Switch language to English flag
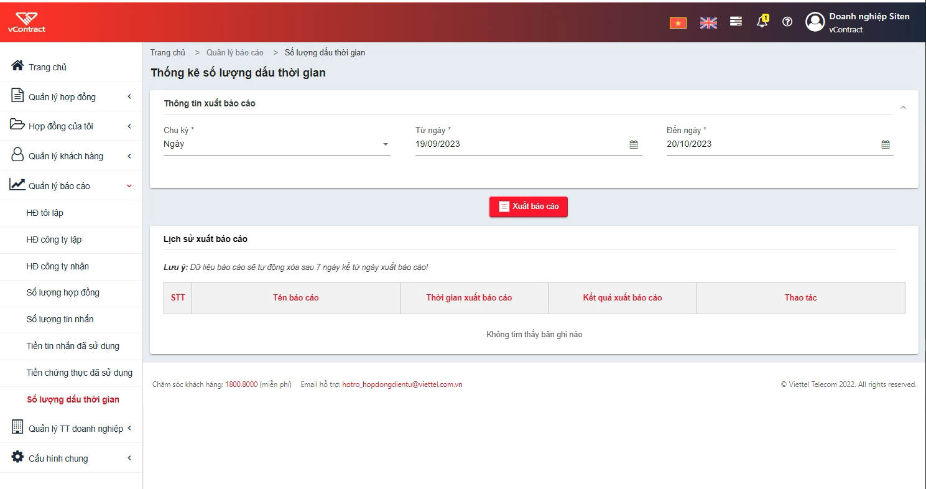 708,23
